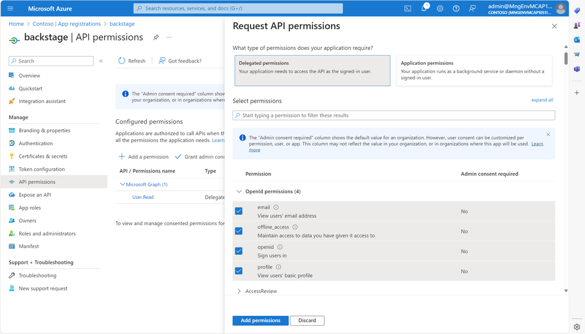Screen dimensions: 585x334
Task: Collapse the Microsoft Graph (1) row
Action: click(122, 184)
